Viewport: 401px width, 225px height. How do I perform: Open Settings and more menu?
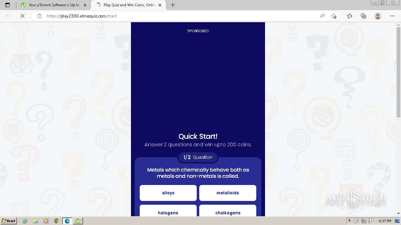[x=392, y=16]
